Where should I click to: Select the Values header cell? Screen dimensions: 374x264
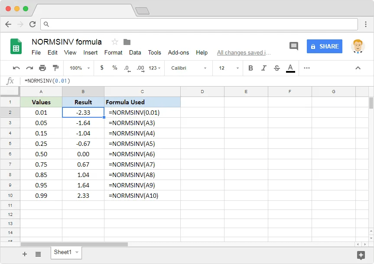coord(41,102)
